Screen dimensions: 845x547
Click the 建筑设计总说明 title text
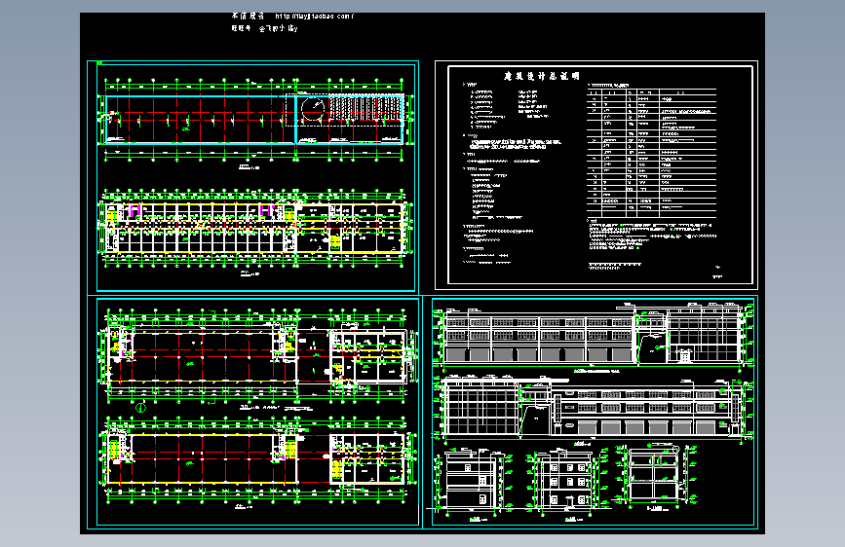[541, 77]
